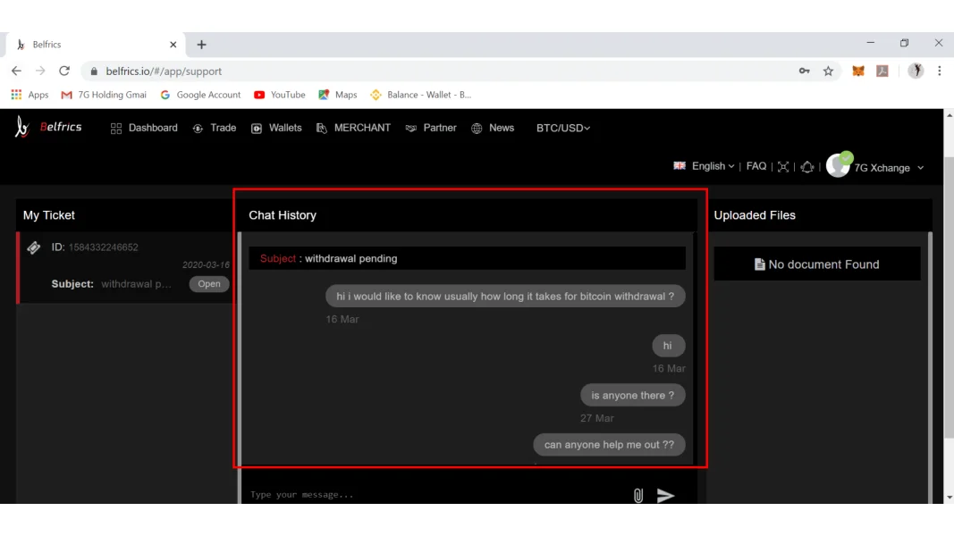Toggle fullscreen mode icon
Image resolution: width=954 pixels, height=536 pixels.
click(x=783, y=166)
